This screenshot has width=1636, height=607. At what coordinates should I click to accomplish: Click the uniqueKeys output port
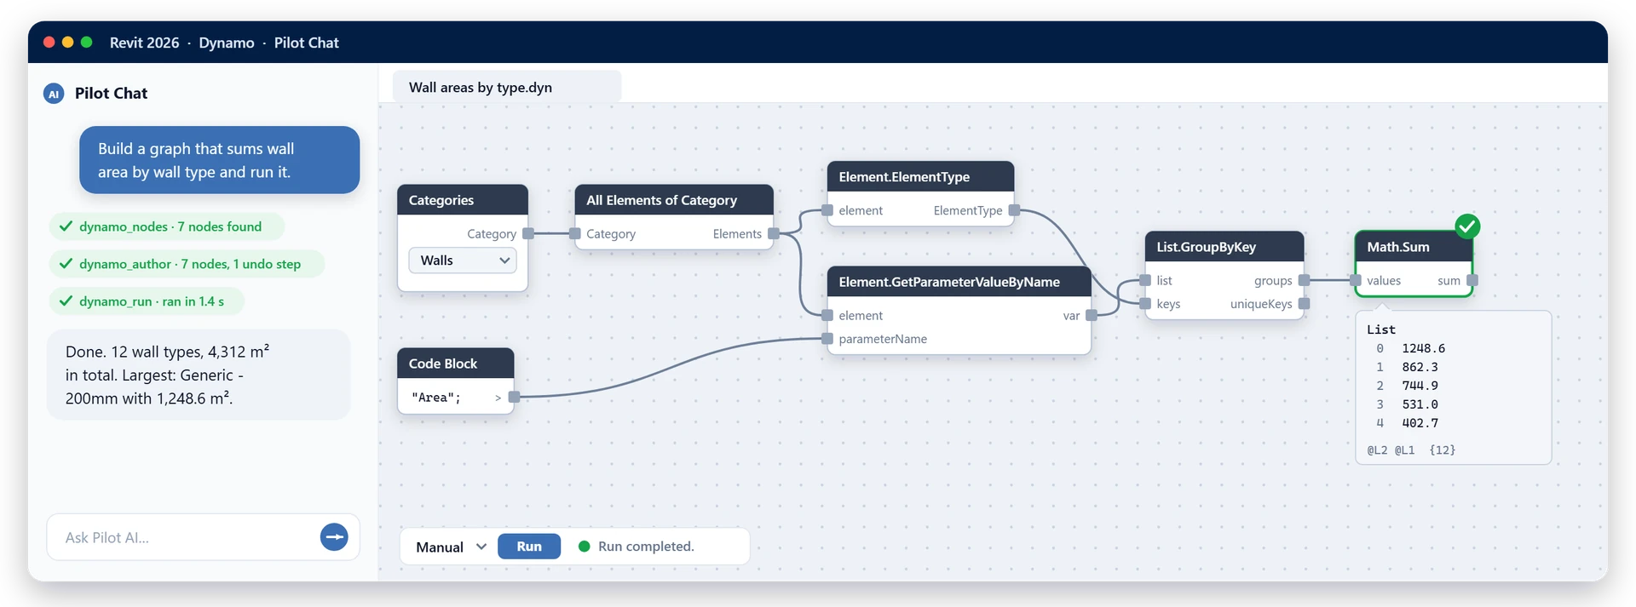click(1304, 304)
